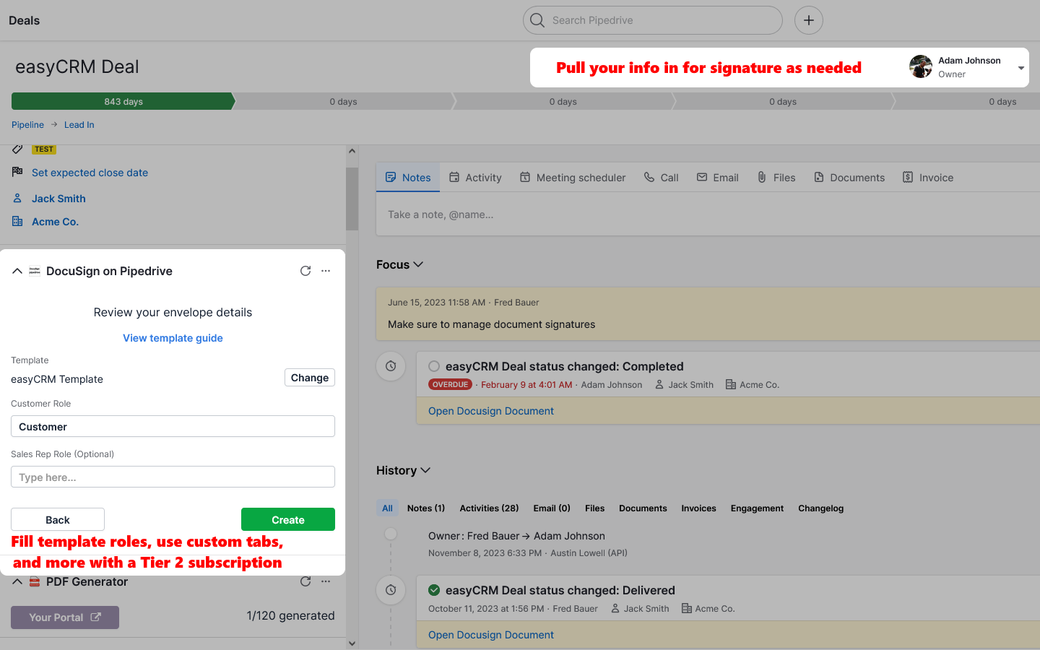
Task: Open the PDF Generator ellipsis menu
Action: point(325,581)
